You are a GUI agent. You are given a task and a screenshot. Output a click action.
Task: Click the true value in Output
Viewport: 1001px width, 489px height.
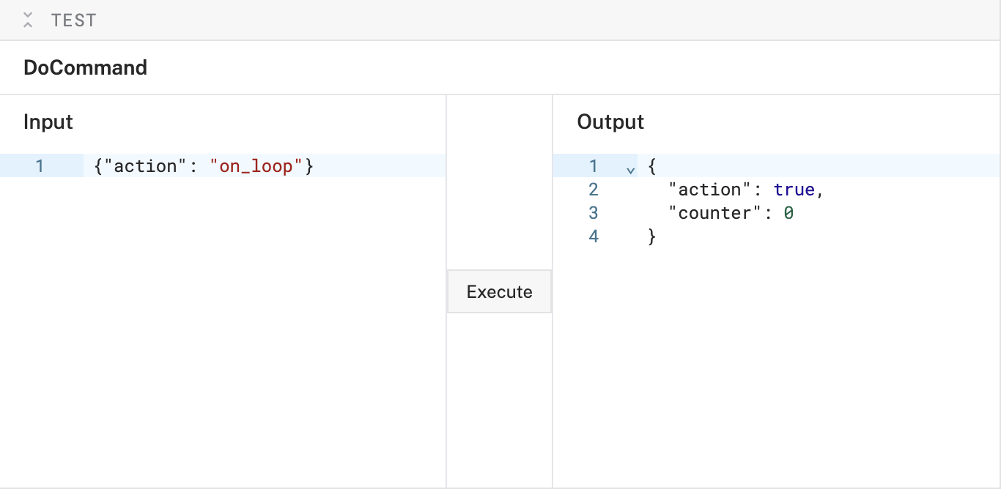(794, 190)
